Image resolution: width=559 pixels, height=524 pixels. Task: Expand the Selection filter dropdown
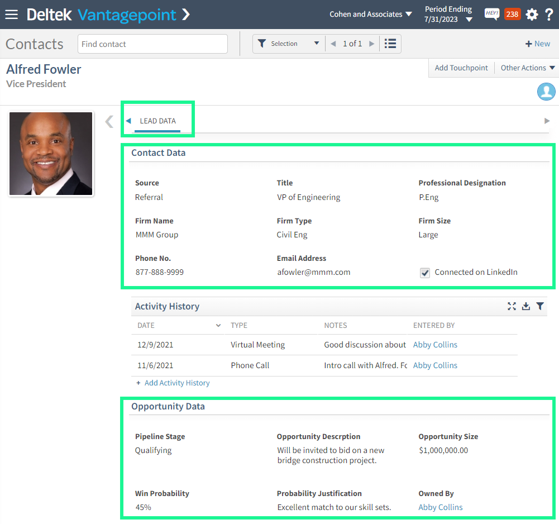point(316,43)
